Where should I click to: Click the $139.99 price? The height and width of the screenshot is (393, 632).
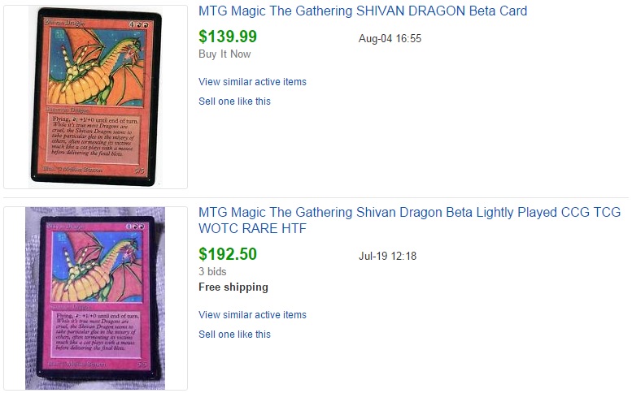tap(228, 37)
